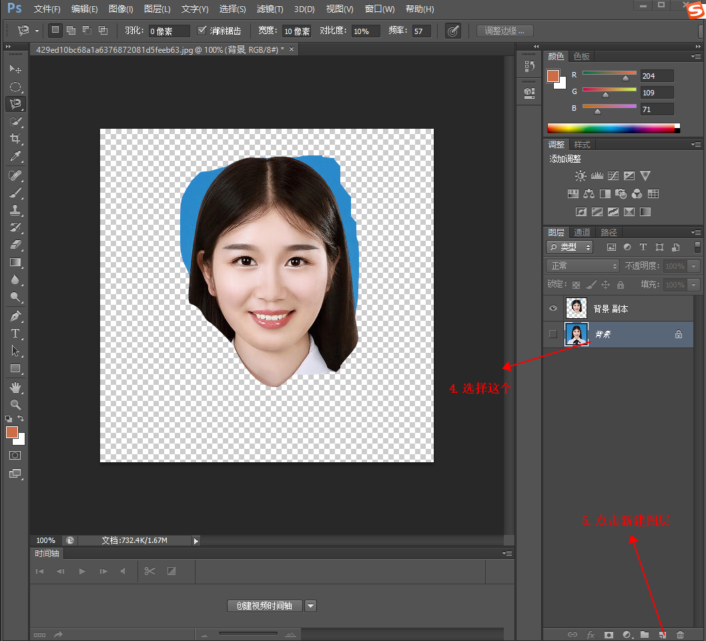Select the Crop tool
706x641 pixels.
click(x=15, y=139)
